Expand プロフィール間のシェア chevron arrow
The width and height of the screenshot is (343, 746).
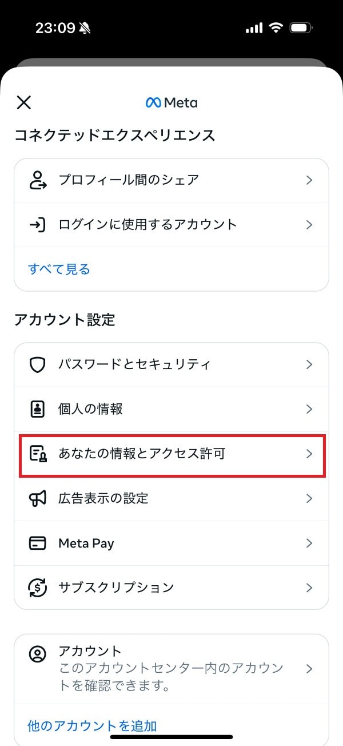tap(309, 180)
